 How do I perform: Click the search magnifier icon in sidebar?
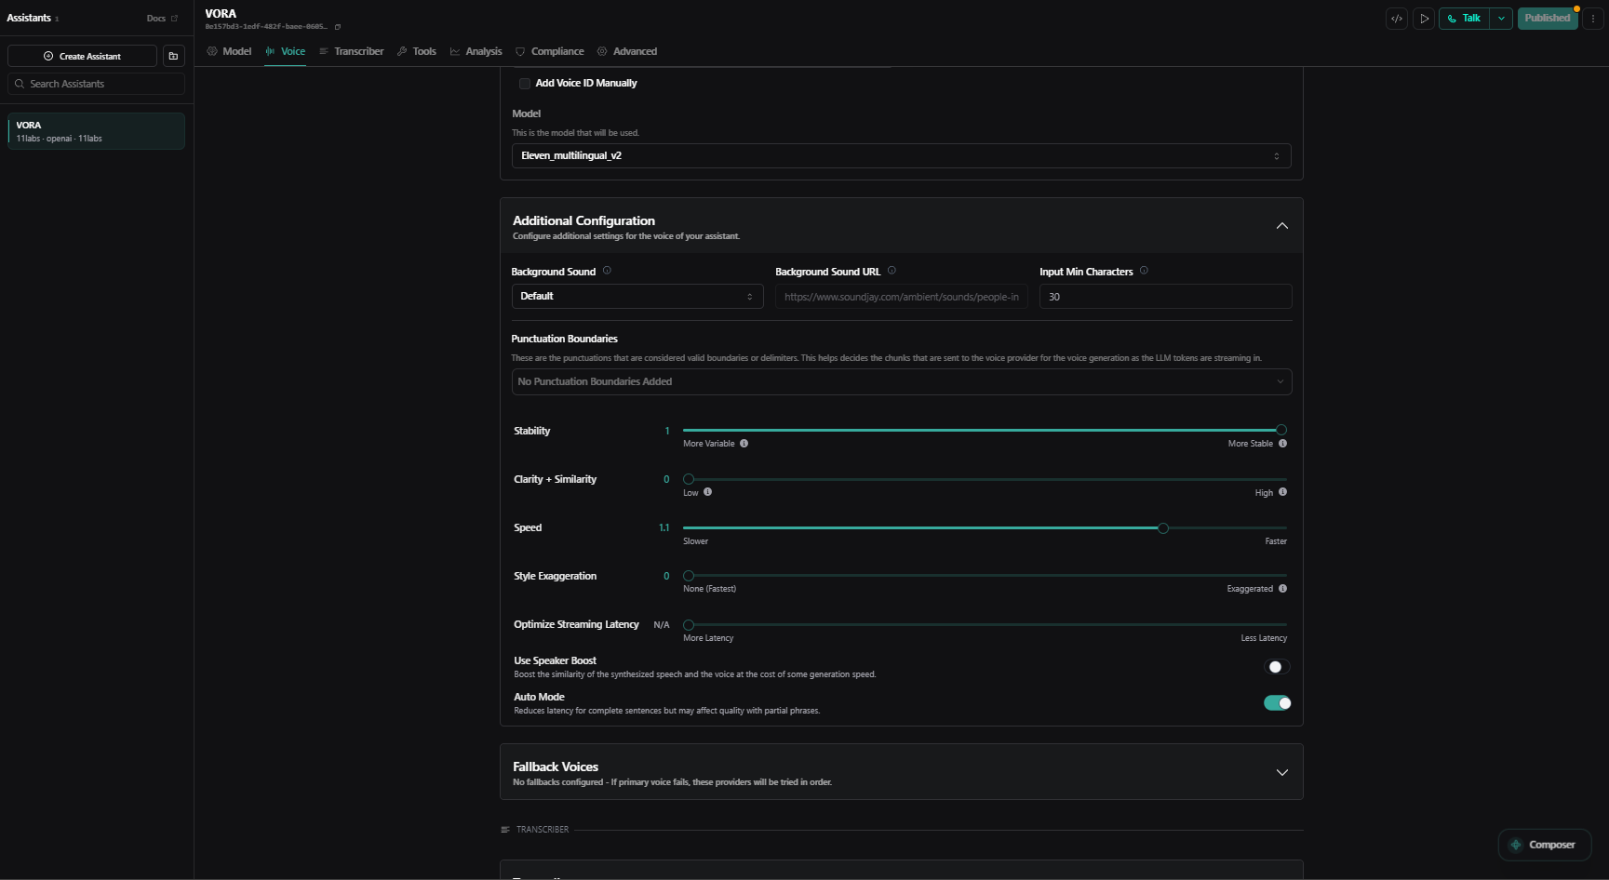coord(20,84)
